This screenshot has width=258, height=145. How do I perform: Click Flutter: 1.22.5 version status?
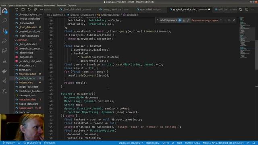192,143
